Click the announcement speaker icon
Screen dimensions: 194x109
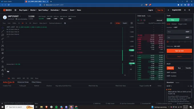coord(2,104)
